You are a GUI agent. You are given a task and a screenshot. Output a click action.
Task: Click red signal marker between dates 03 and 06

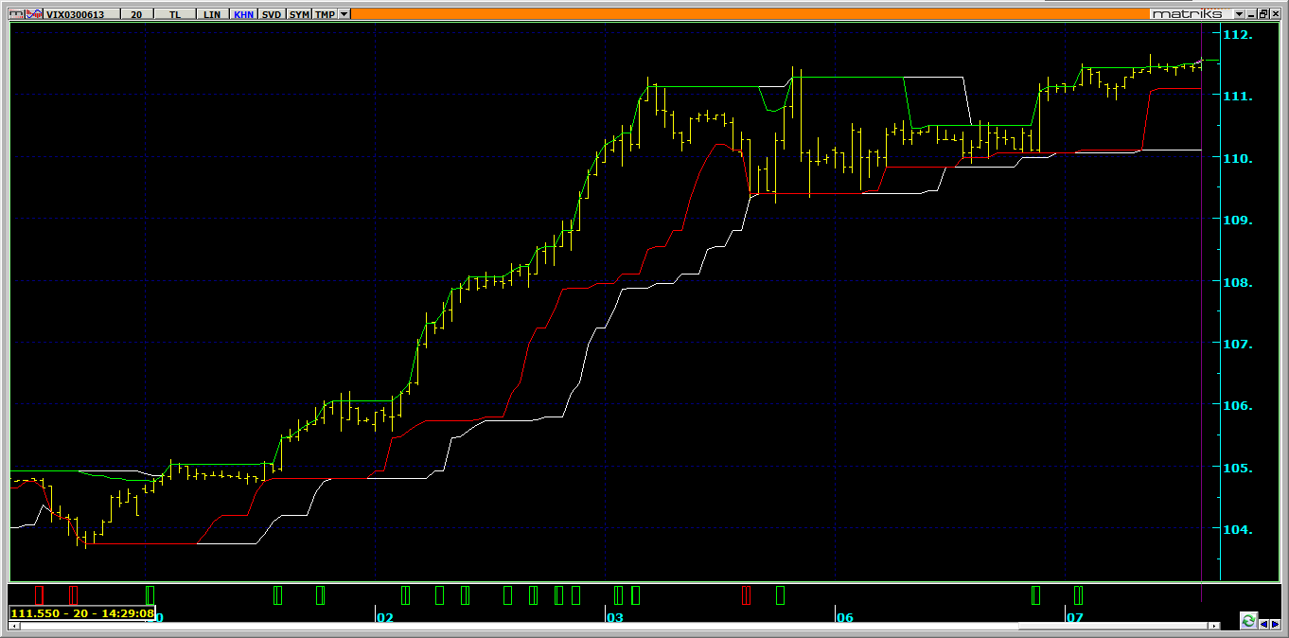tap(746, 594)
